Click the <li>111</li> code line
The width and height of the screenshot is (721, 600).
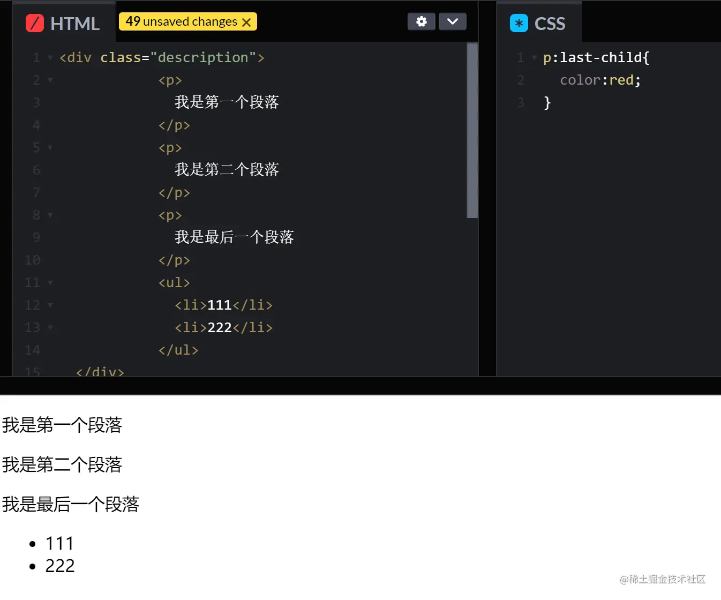pos(223,305)
